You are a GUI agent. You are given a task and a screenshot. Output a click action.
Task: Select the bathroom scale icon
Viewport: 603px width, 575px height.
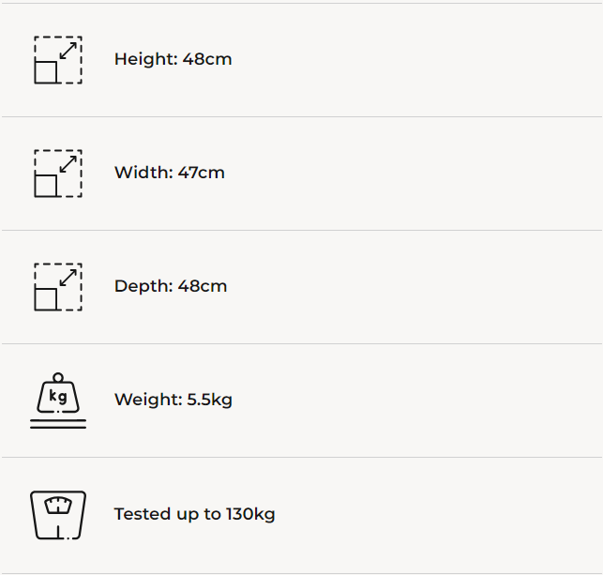(58, 514)
